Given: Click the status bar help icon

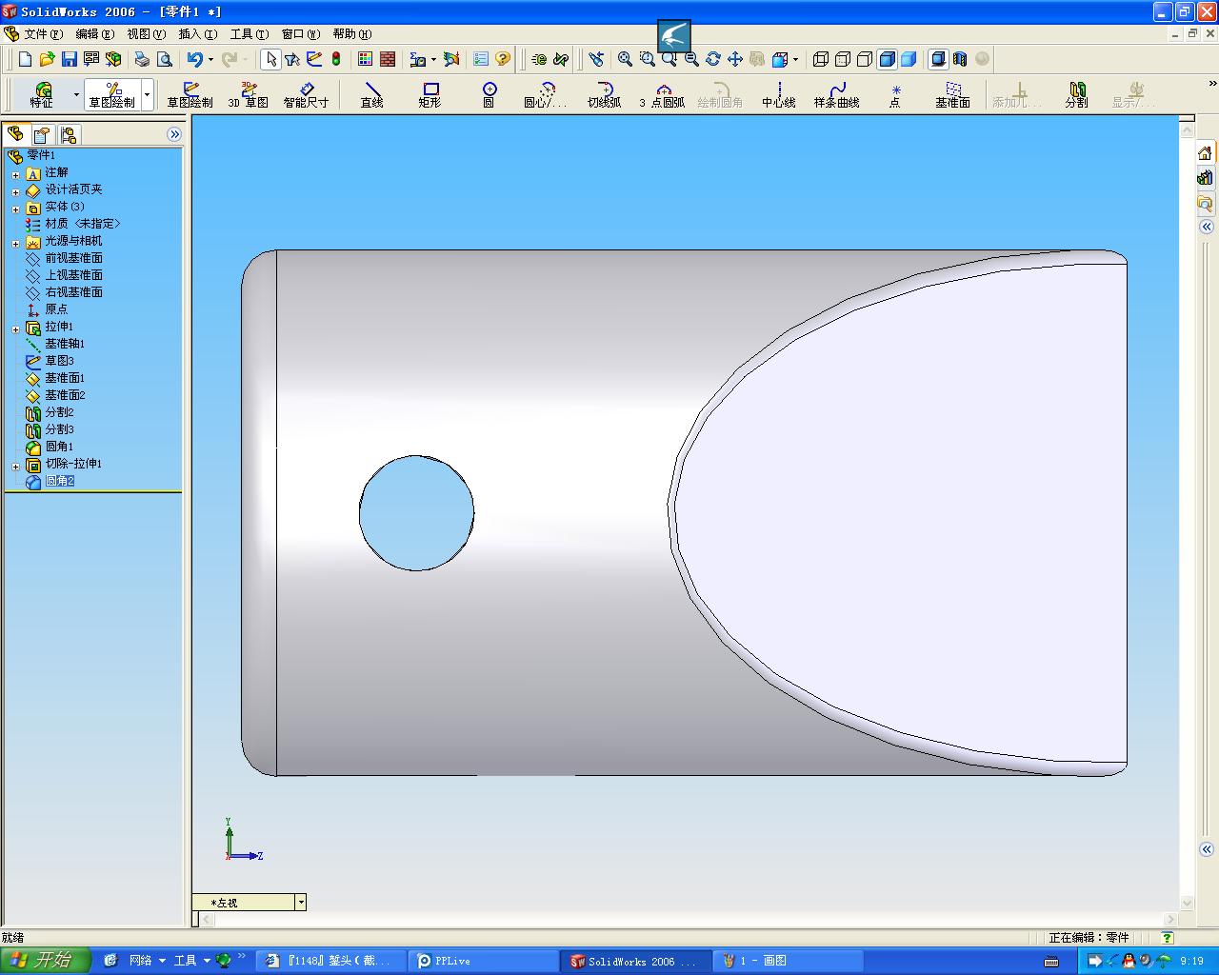Looking at the screenshot, I should [1167, 938].
